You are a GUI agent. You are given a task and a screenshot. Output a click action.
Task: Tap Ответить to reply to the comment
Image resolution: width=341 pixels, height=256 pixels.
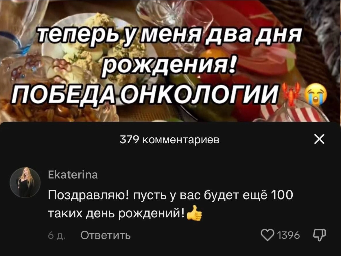coord(106,235)
